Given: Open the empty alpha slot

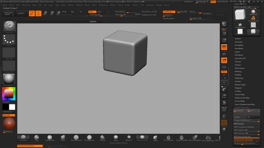Looking at the screenshot, I should 9,53.
